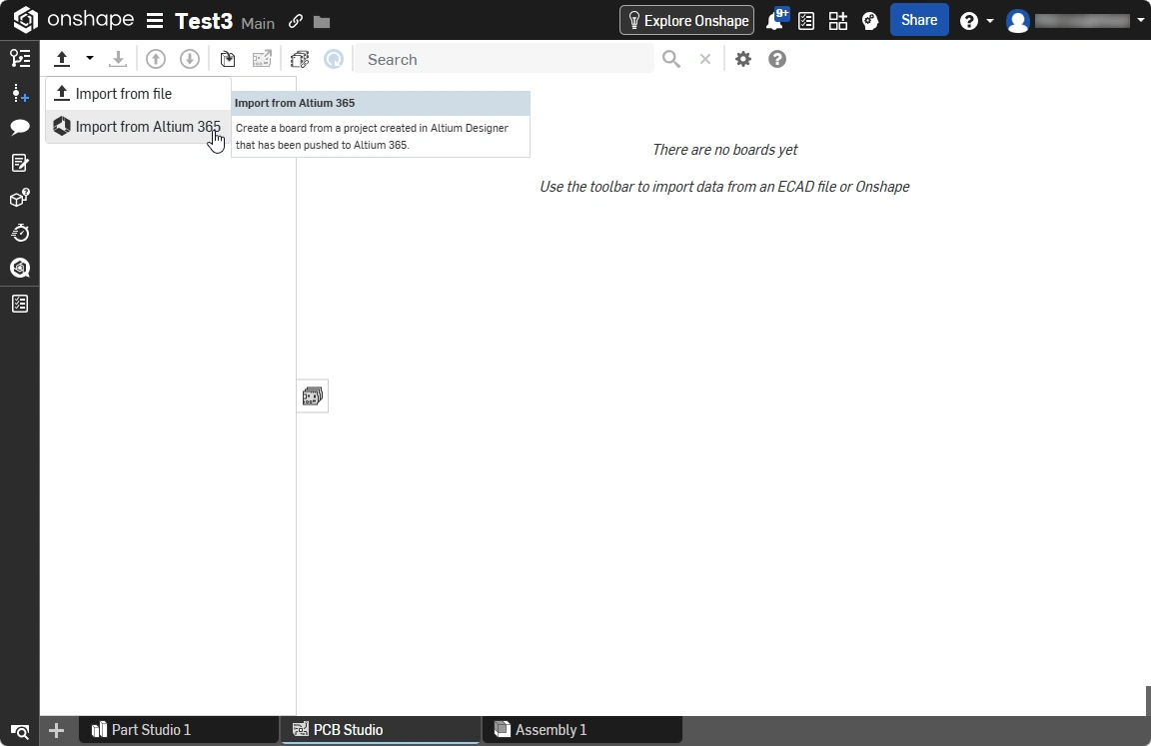Open the BOM table sidebar icon

(20, 304)
